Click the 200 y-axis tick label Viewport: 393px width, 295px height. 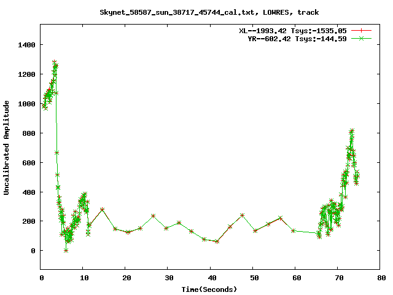[x=29, y=221]
